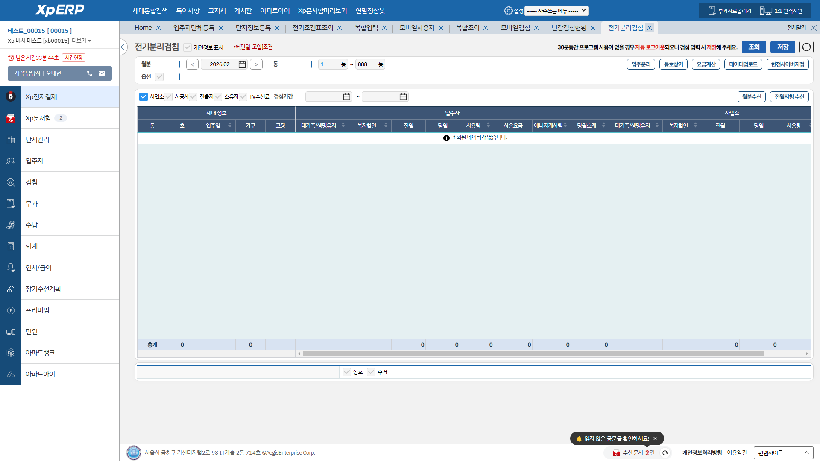Uncheck the 사업소 checkbox
The width and height of the screenshot is (820, 461).
click(x=143, y=97)
